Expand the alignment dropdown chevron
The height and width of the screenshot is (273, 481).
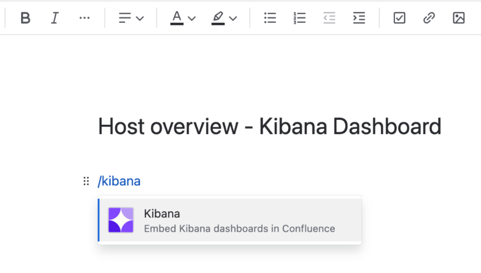tap(140, 19)
